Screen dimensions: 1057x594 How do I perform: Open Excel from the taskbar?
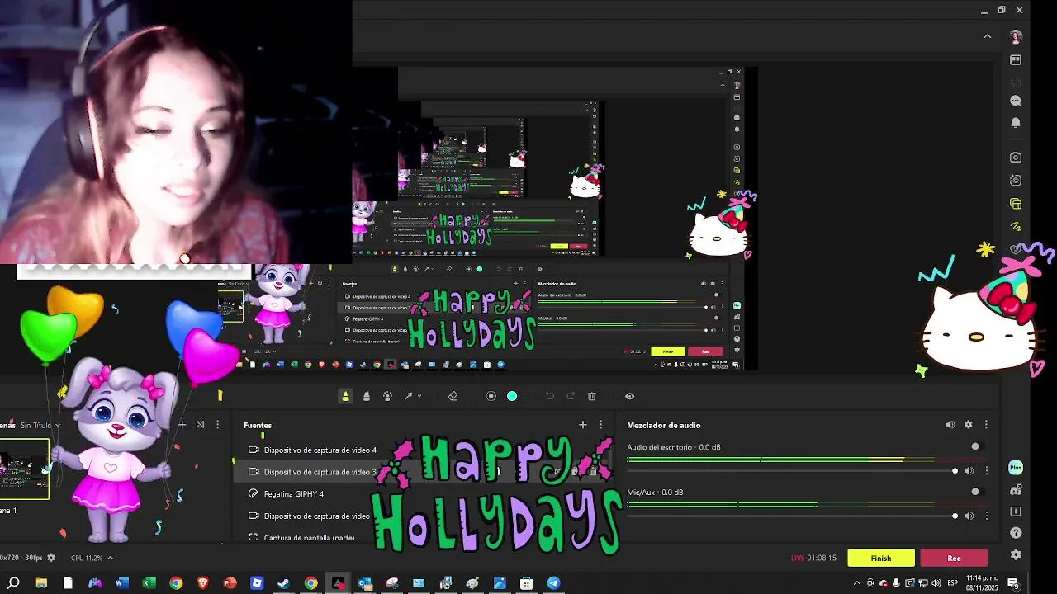coord(149,583)
